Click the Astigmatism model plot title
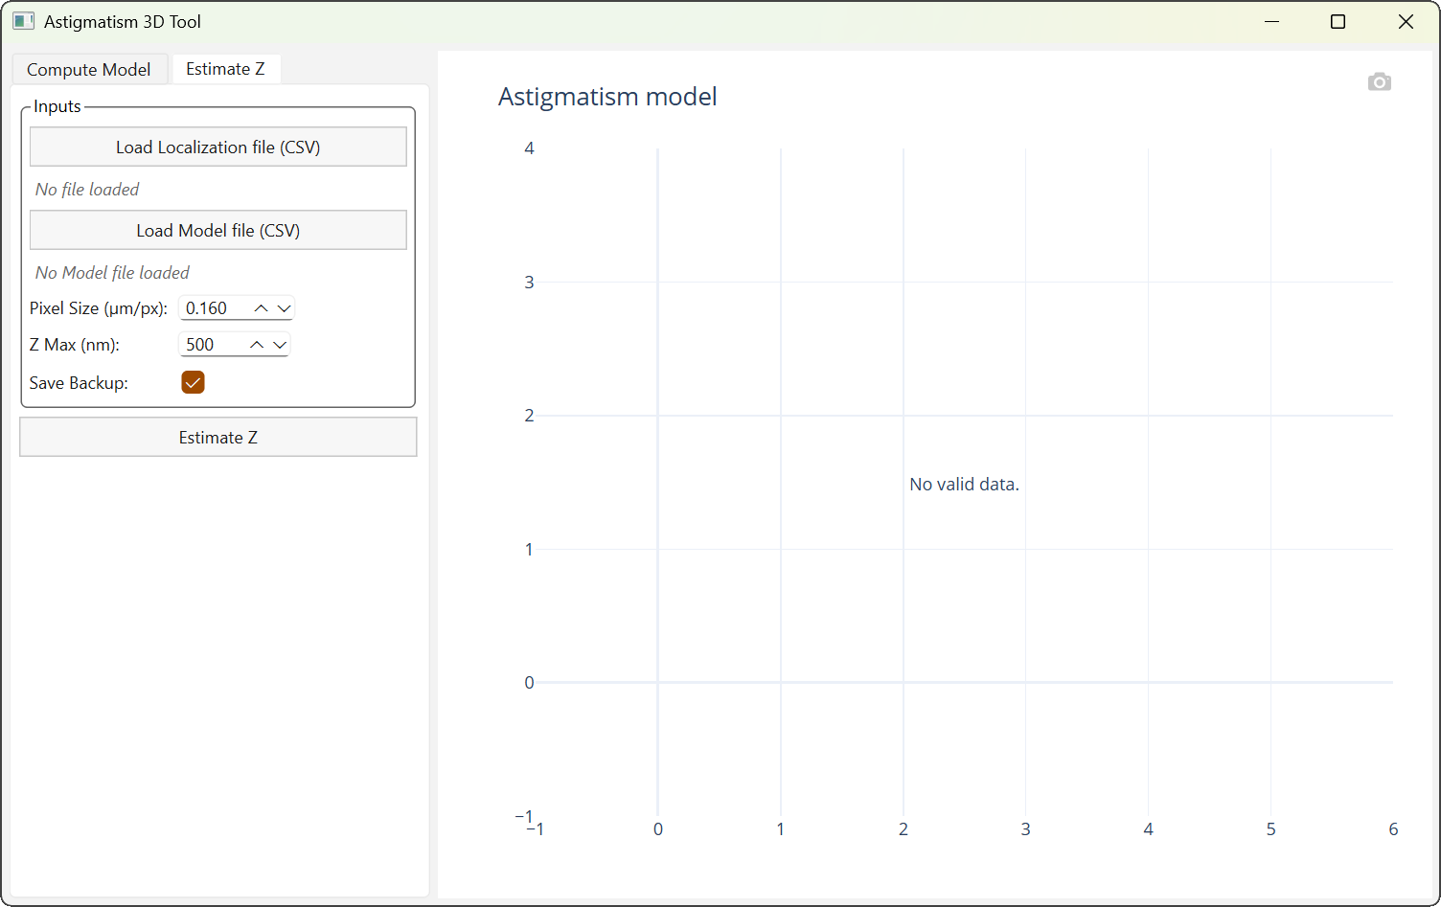Image resolution: width=1441 pixels, height=907 pixels. click(x=606, y=96)
